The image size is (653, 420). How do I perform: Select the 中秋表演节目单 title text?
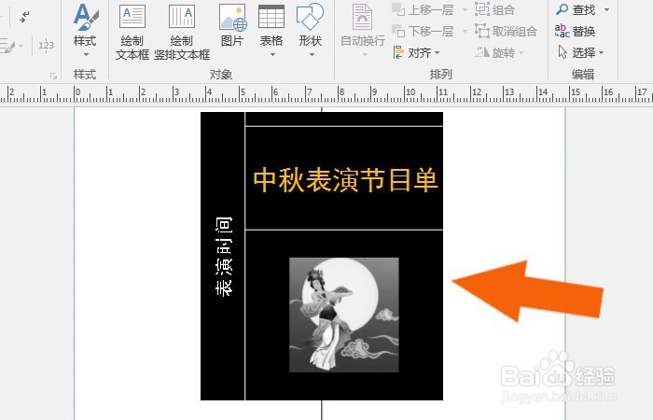click(x=346, y=180)
